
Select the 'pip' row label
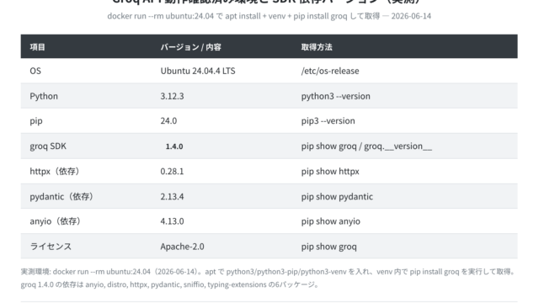(36, 121)
